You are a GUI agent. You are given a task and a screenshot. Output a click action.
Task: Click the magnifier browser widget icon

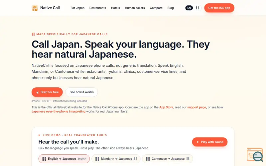click(x=255, y=155)
